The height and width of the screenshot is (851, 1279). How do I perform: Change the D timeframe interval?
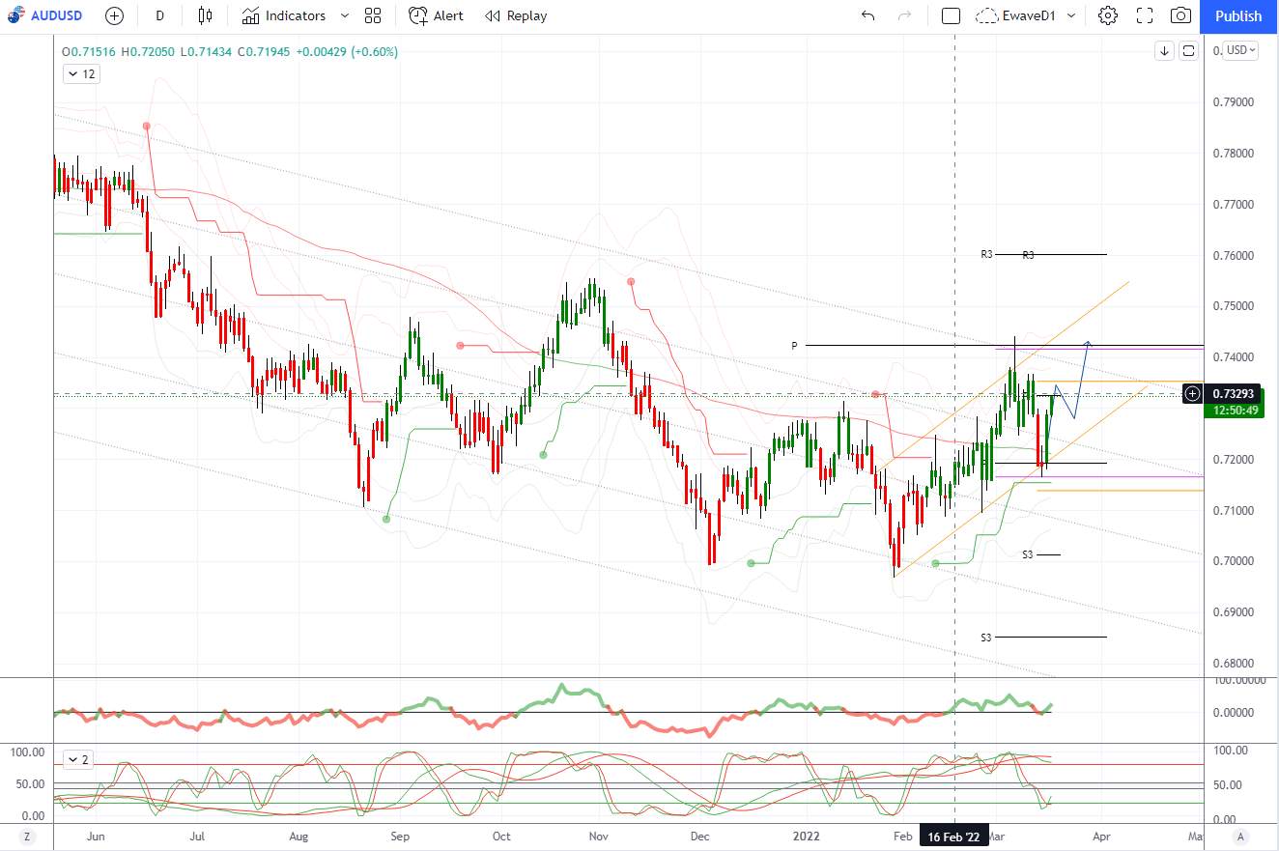tap(159, 15)
